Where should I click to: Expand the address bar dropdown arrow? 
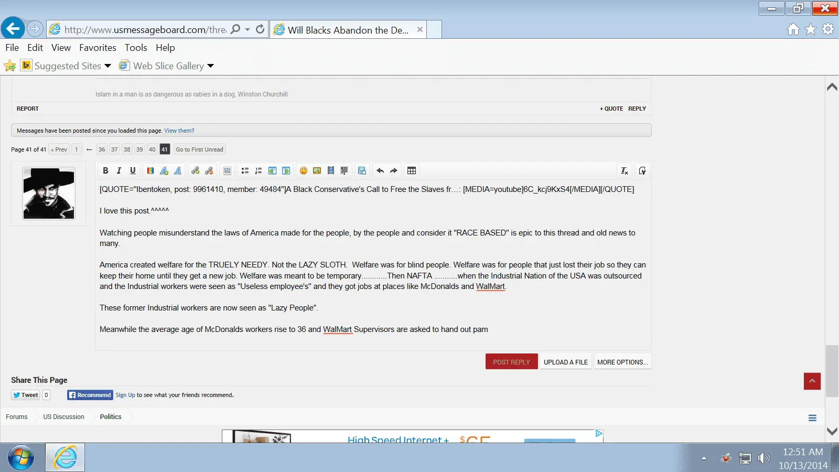pyautogui.click(x=248, y=30)
